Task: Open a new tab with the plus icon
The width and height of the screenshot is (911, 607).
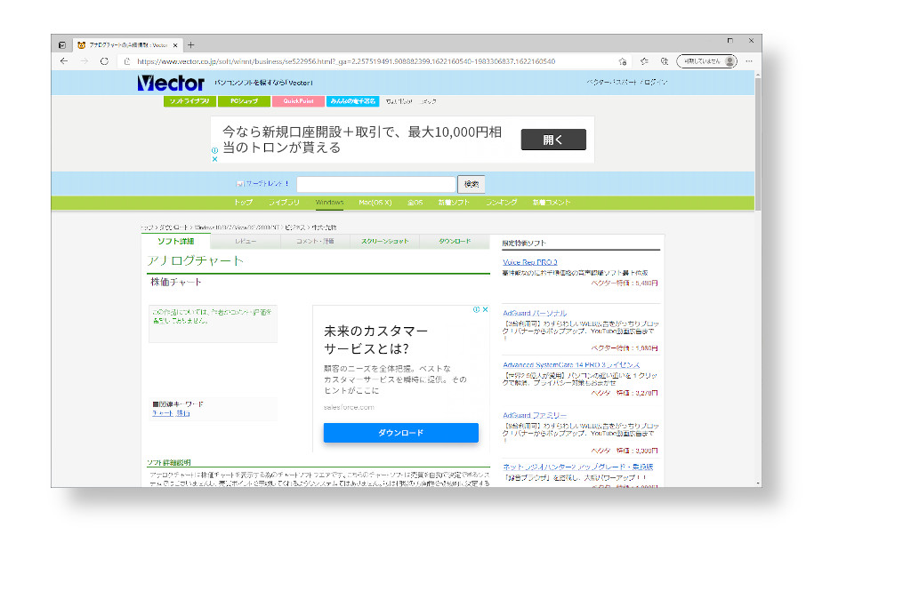Action: [x=190, y=44]
